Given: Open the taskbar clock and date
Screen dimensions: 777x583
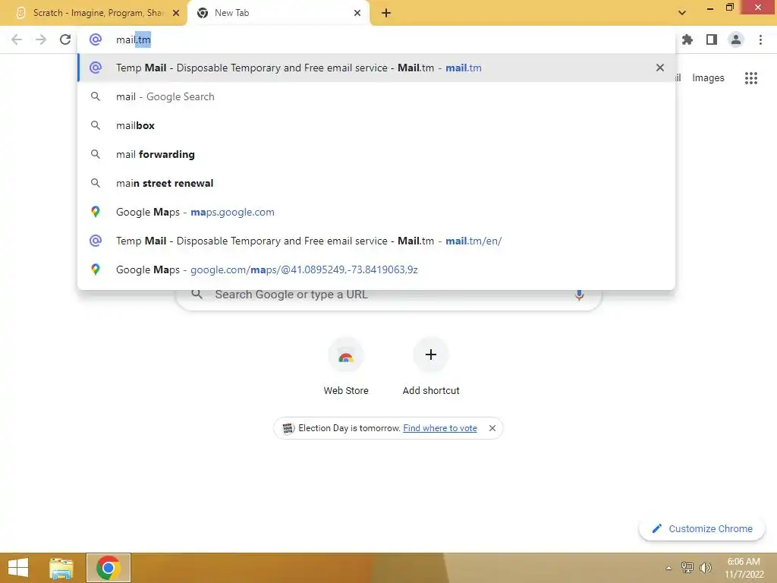Looking at the screenshot, I should [744, 568].
